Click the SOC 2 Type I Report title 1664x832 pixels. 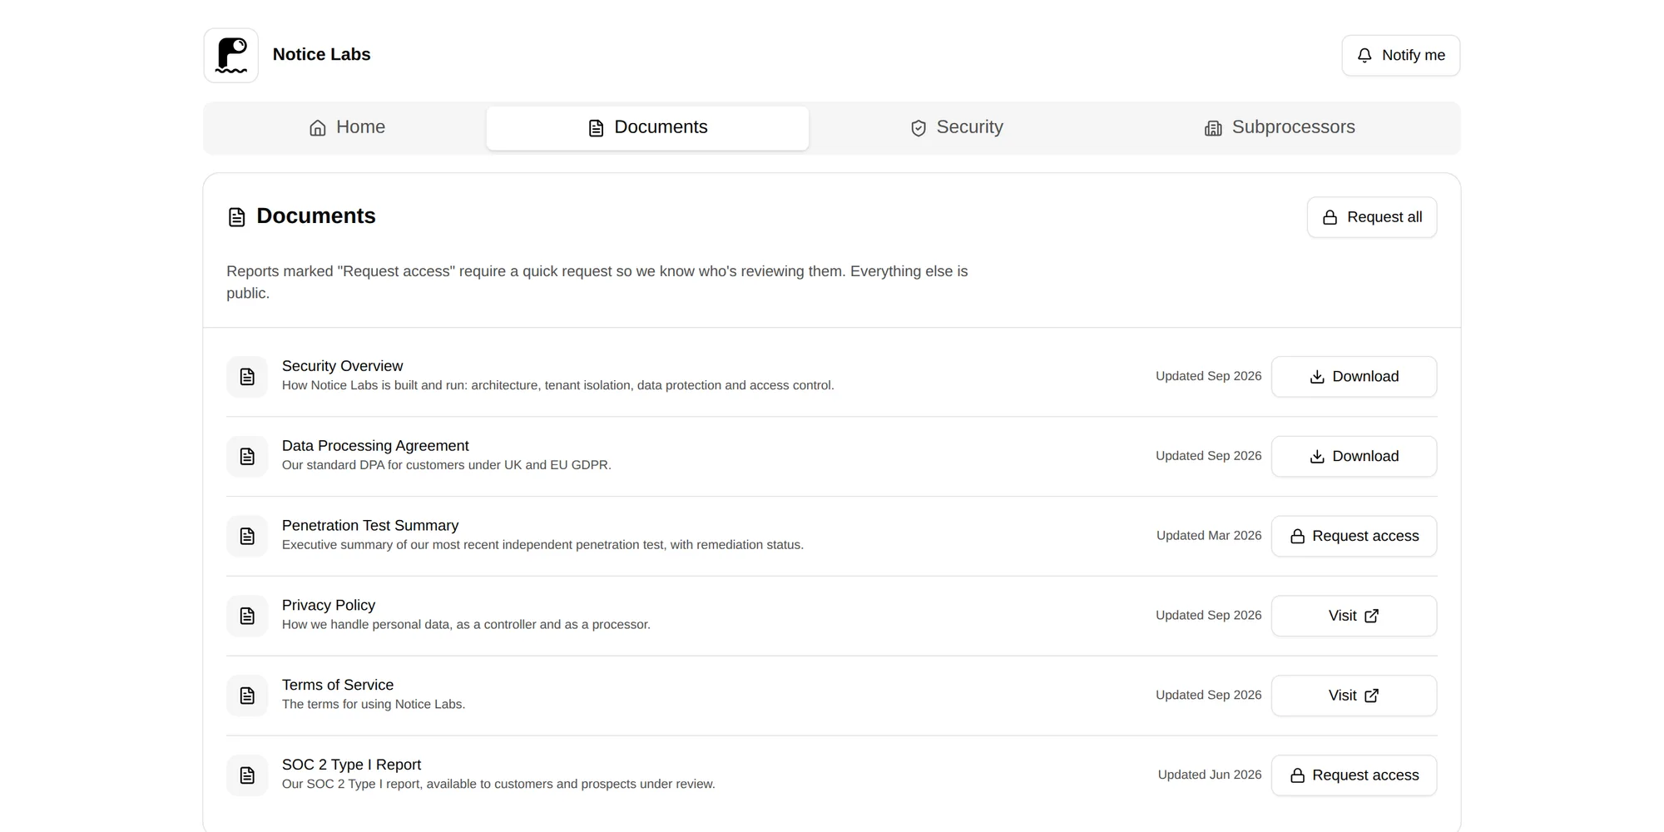[x=351, y=765]
